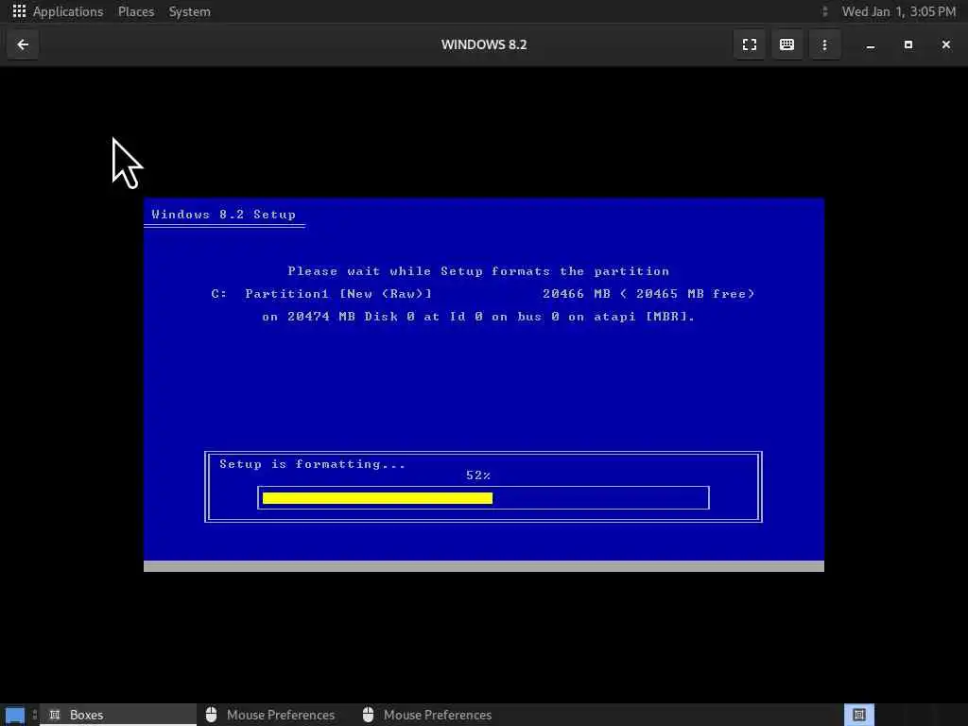Screen dimensions: 968x726
Task: Close the WINDOWS 8.2 Boxes window
Action: pos(945,45)
